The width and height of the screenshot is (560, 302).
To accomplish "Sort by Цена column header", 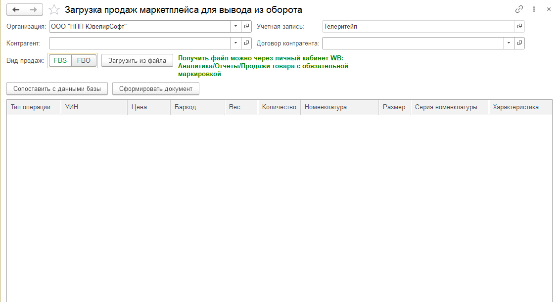I will [148, 107].
